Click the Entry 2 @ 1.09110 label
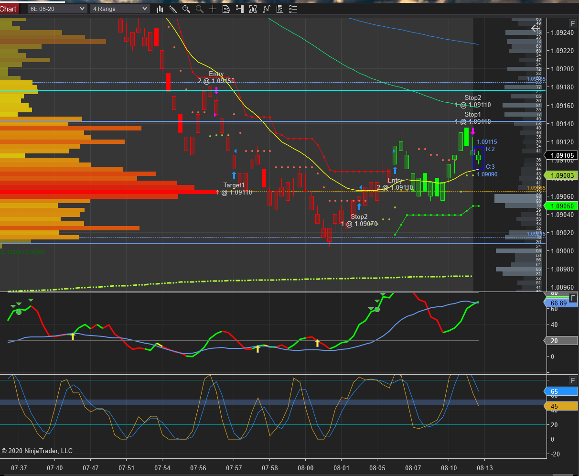The height and width of the screenshot is (476, 579). tap(395, 184)
